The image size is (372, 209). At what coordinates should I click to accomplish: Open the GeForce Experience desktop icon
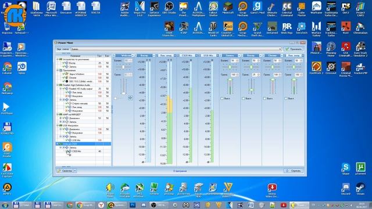point(154,9)
